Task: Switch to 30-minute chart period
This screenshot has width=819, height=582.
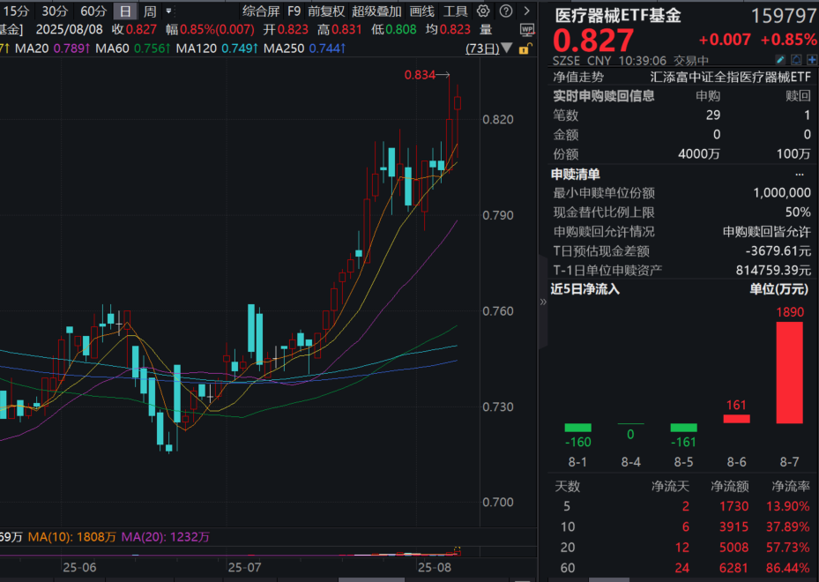Action: tap(55, 11)
